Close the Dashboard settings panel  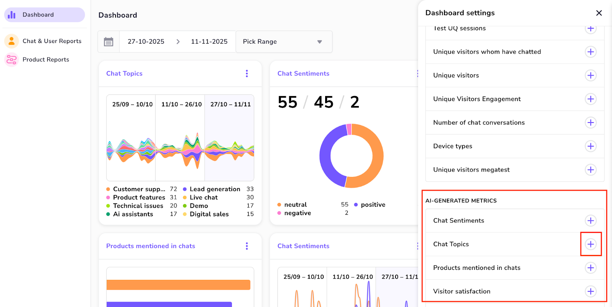pyautogui.click(x=599, y=13)
